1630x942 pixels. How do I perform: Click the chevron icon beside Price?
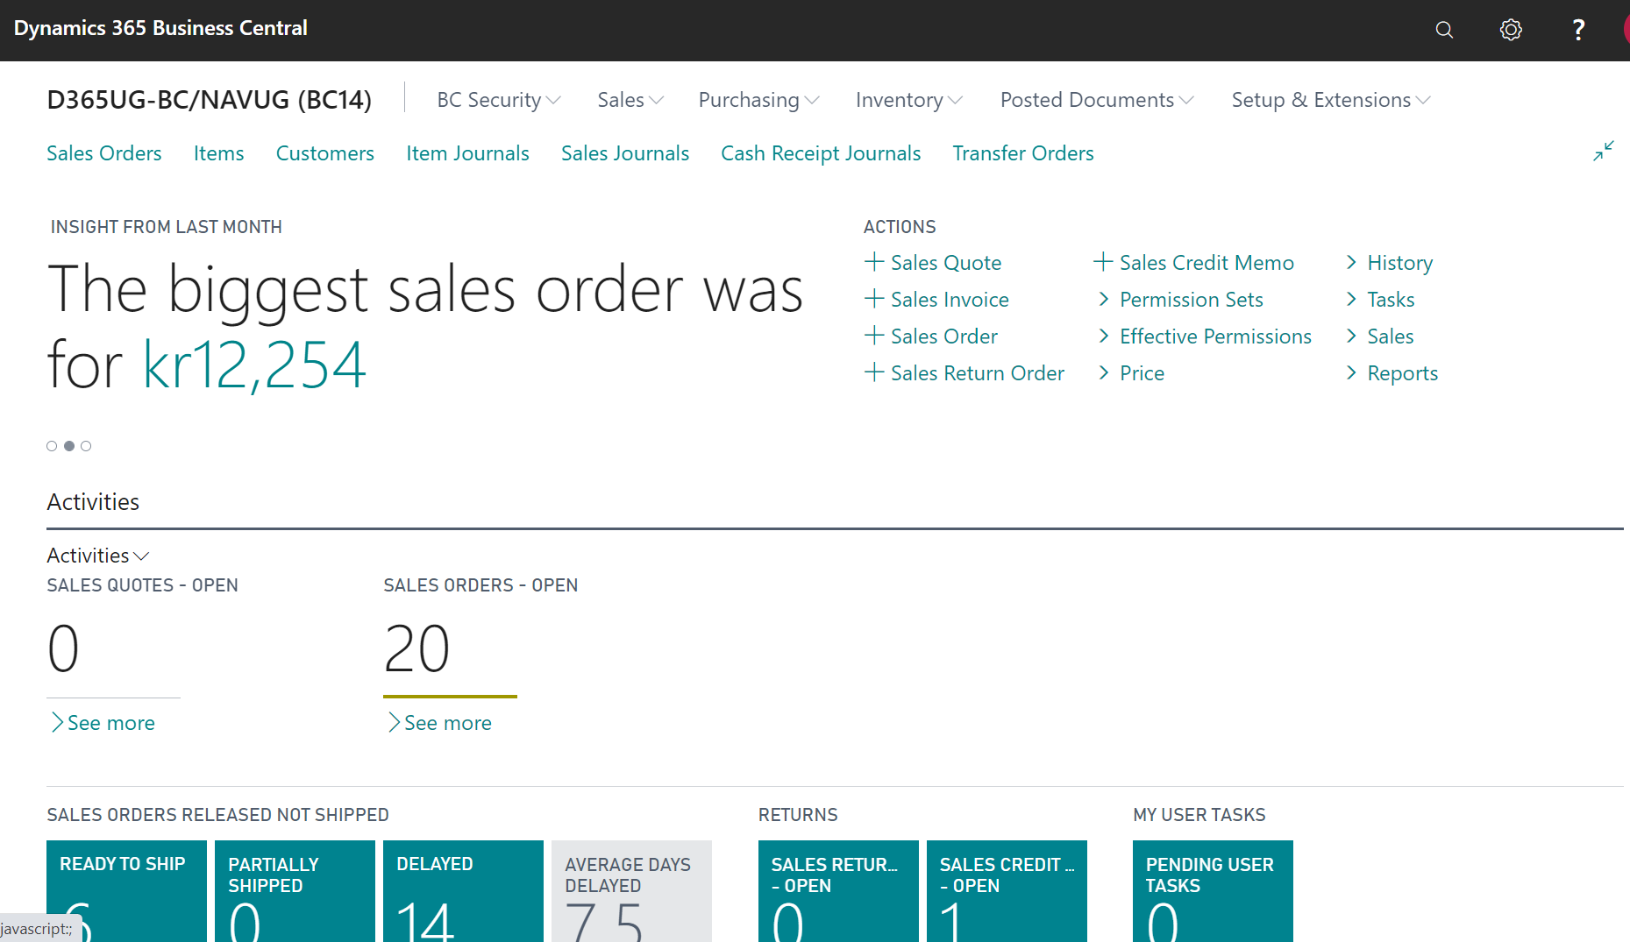click(1104, 372)
